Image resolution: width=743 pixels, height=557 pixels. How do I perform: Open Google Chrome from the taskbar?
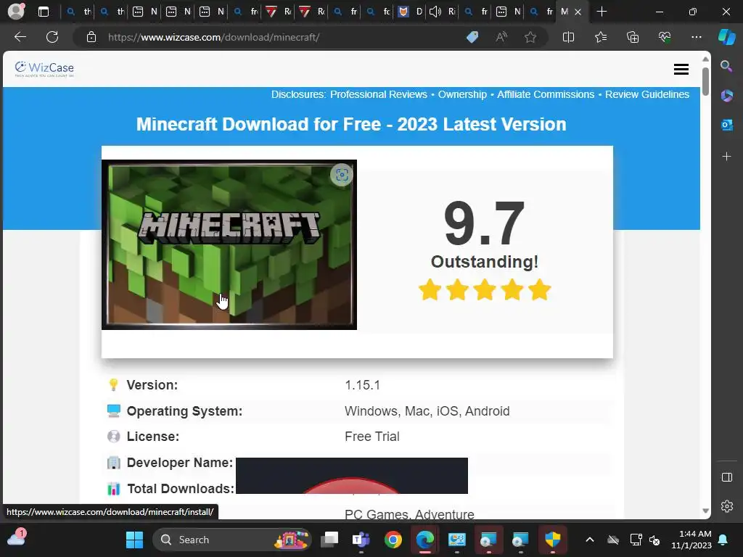[393, 540]
